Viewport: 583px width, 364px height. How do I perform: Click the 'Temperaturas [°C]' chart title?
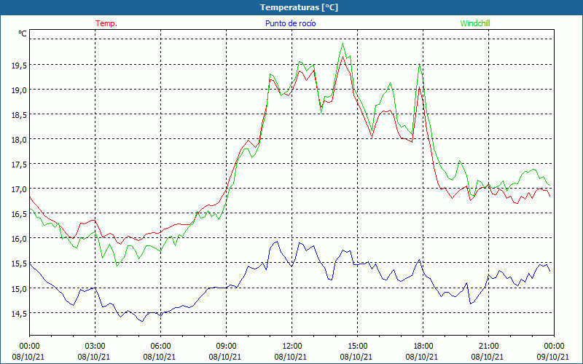[x=299, y=7]
